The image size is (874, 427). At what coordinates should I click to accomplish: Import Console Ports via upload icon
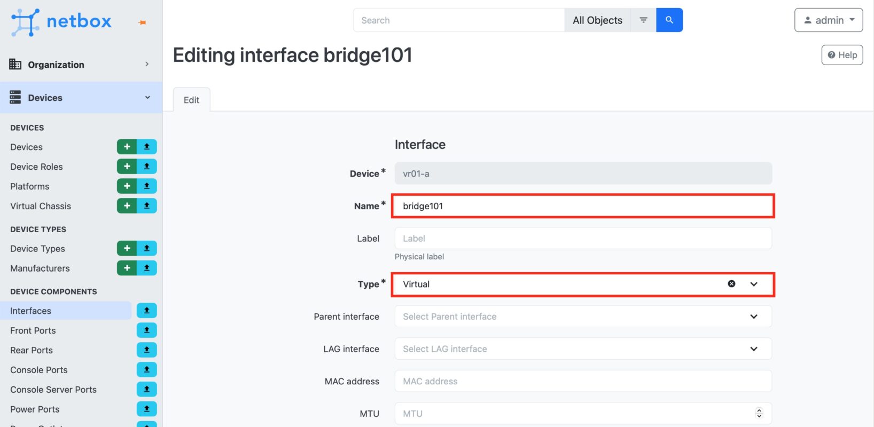[147, 369]
